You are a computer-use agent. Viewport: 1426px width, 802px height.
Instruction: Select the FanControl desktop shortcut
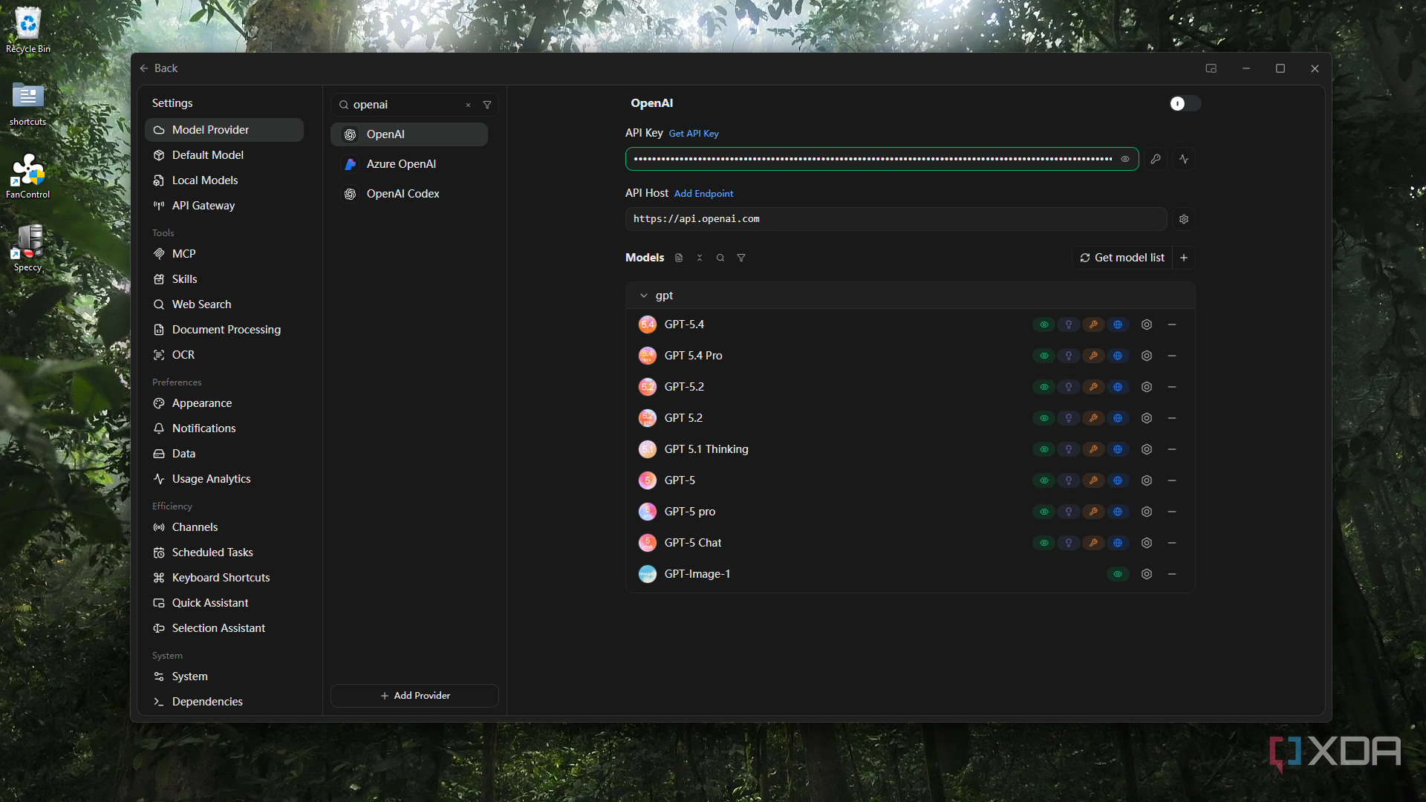(28, 176)
